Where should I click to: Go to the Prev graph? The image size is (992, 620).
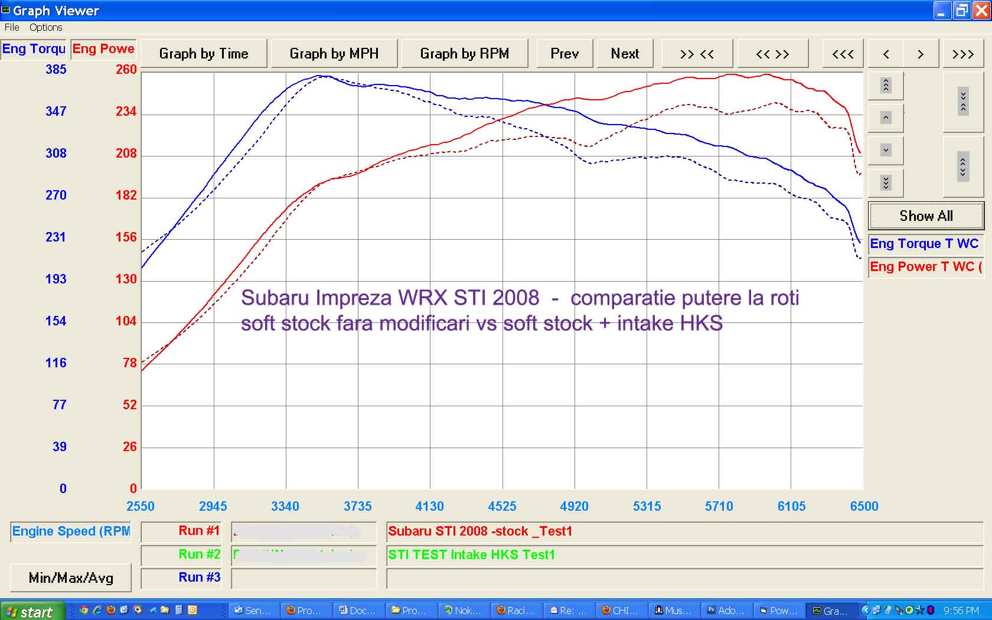point(564,54)
